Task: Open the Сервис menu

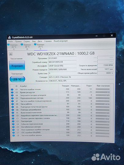Action: tap(27, 41)
